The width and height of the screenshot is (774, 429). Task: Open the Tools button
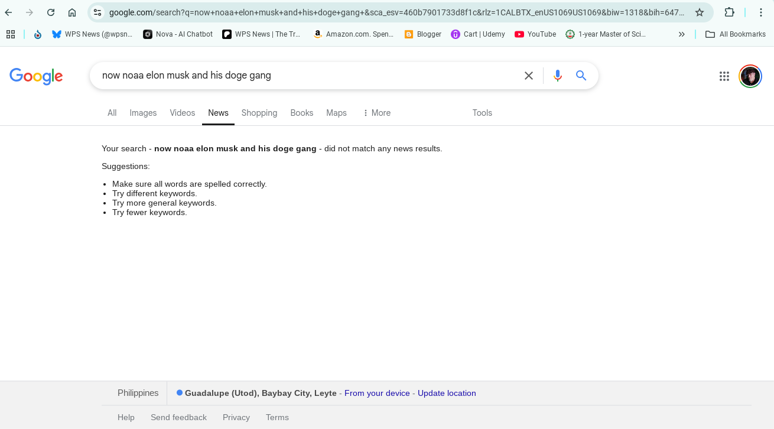tap(482, 113)
